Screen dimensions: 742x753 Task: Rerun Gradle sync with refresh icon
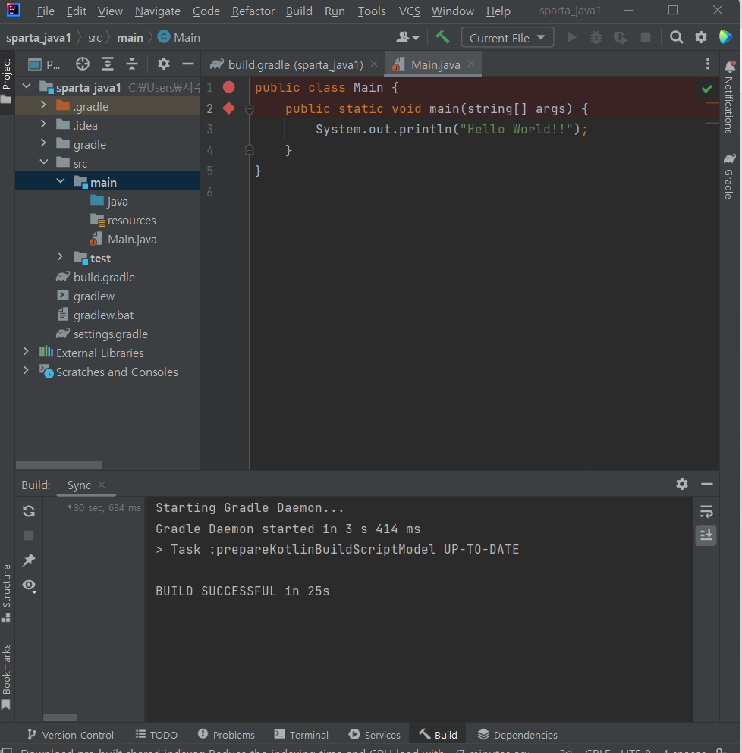[29, 511]
